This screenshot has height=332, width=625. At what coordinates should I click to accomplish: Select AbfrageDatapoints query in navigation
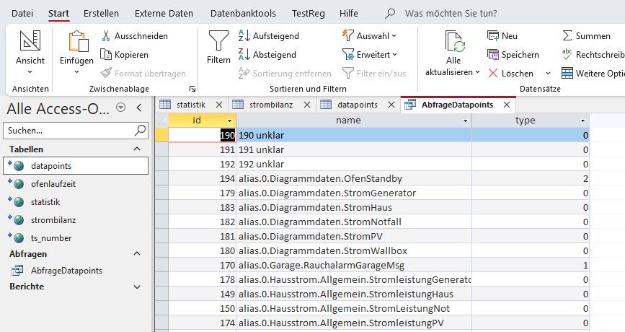tap(66, 271)
